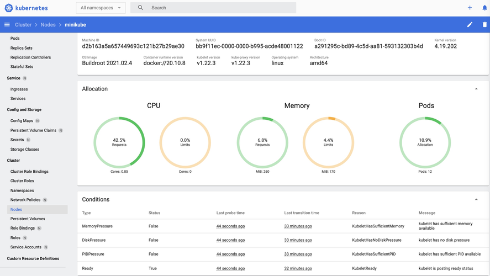The height and width of the screenshot is (276, 490).
Task: Click the namespaced N badge beside Secrets
Action: [28, 140]
